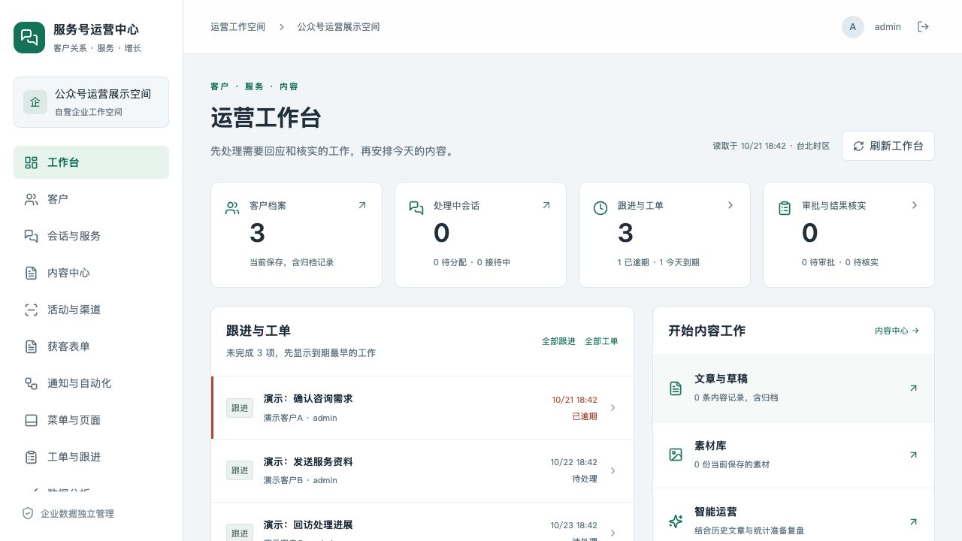
Task: Open 内容中心 in the sidebar menu
Action: pyautogui.click(x=91, y=273)
